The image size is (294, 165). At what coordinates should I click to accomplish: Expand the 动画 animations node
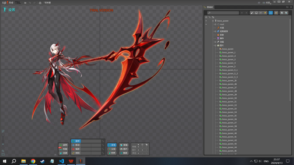[215, 42]
